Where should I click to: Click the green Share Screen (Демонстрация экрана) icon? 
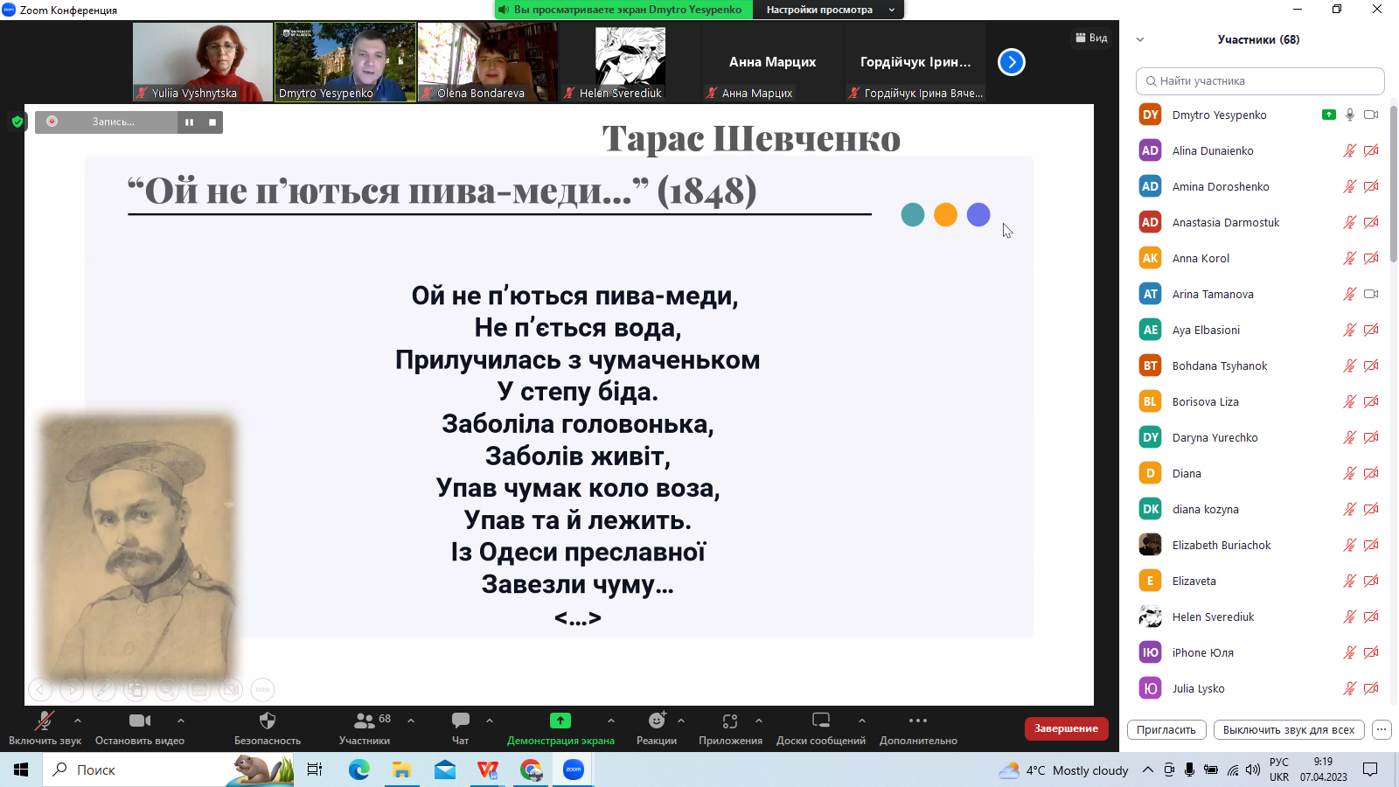tap(560, 721)
